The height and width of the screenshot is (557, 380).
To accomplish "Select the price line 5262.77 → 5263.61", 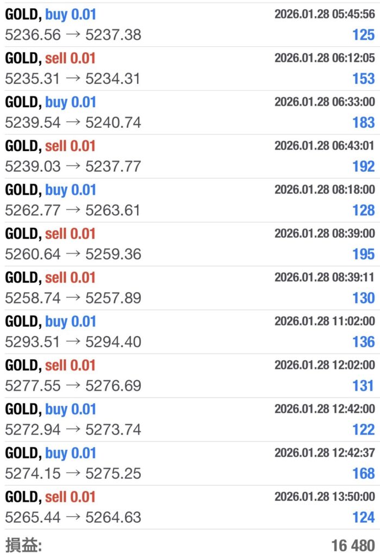I will click(73, 210).
